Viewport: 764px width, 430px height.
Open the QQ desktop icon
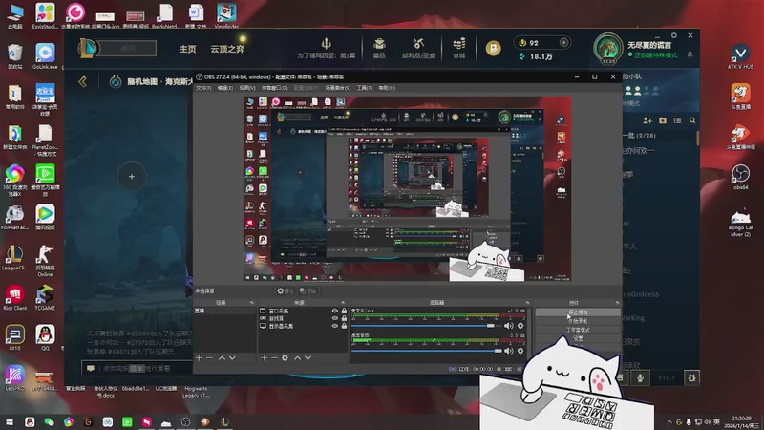coord(45,337)
